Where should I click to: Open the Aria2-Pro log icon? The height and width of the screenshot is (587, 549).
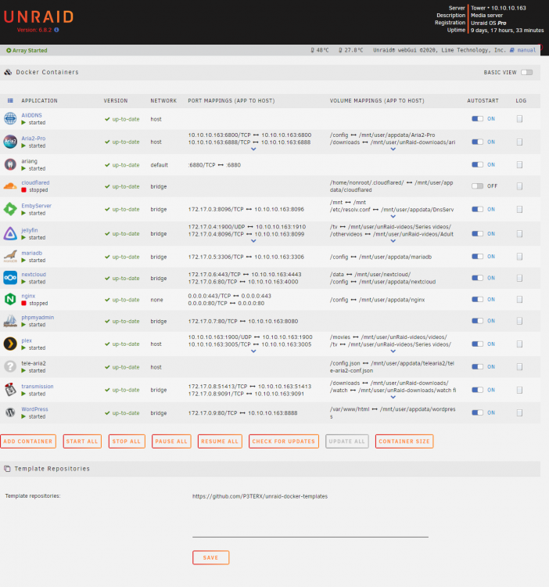tap(519, 142)
